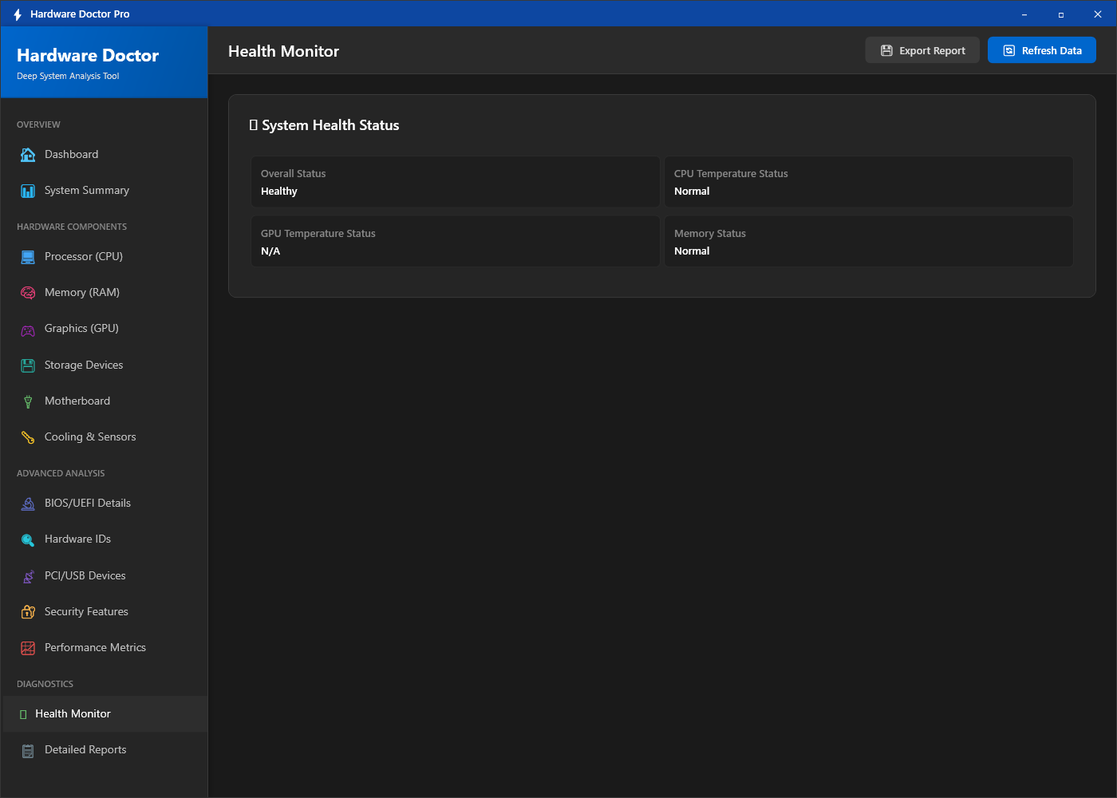1117x798 pixels.
Task: Click the lightning bolt app icon in title bar
Action: point(18,14)
